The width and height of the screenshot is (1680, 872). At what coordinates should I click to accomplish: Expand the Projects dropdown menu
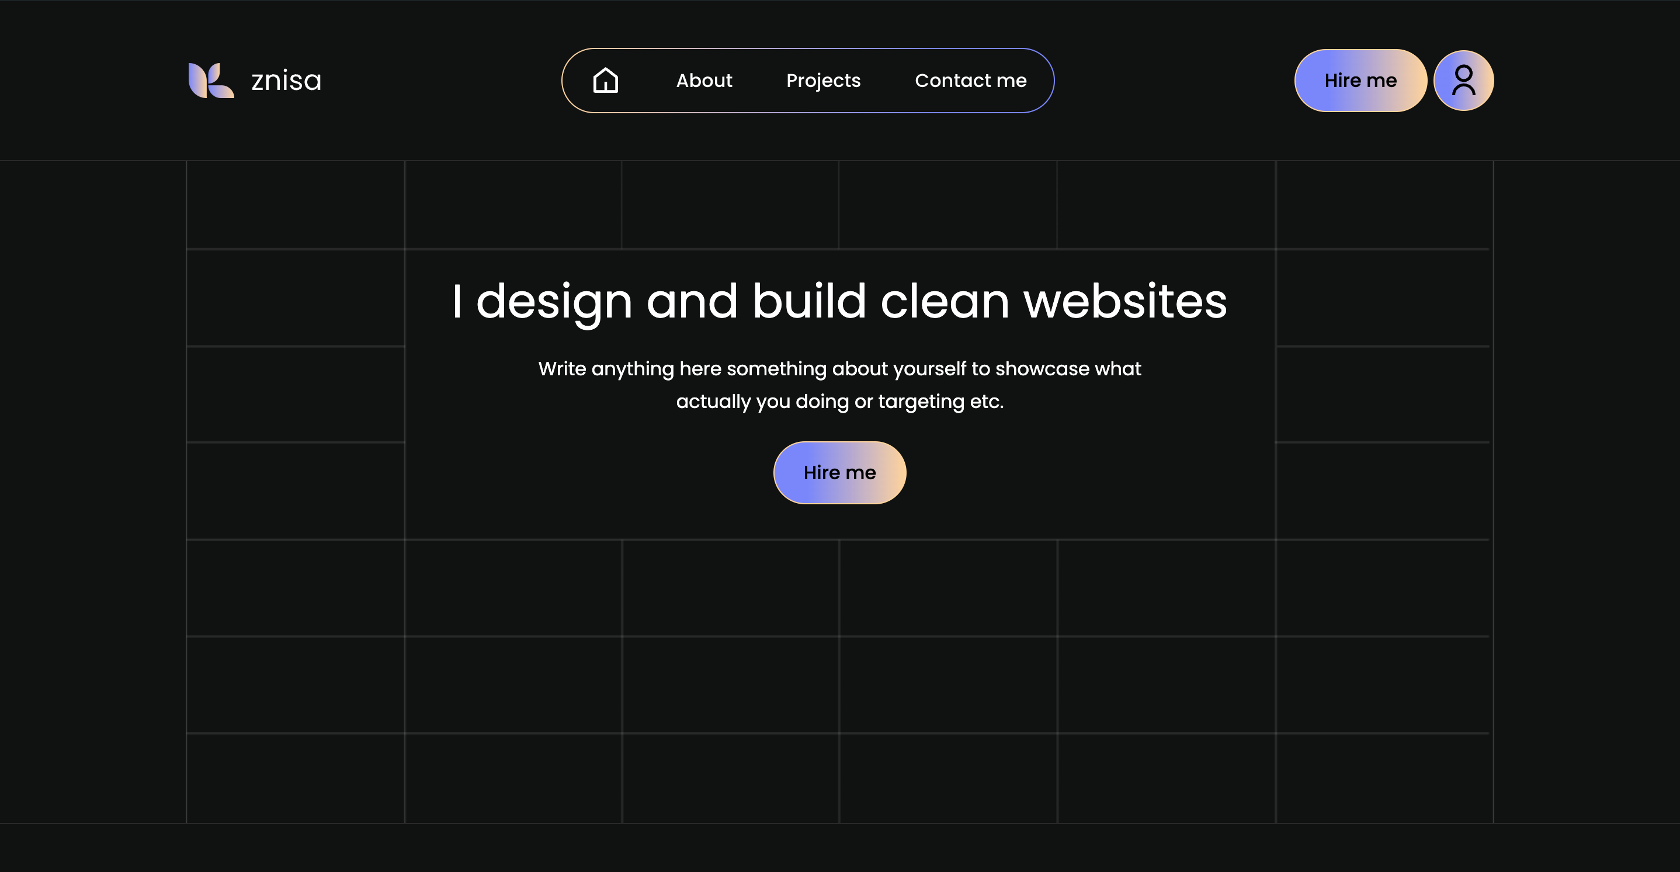(x=823, y=80)
